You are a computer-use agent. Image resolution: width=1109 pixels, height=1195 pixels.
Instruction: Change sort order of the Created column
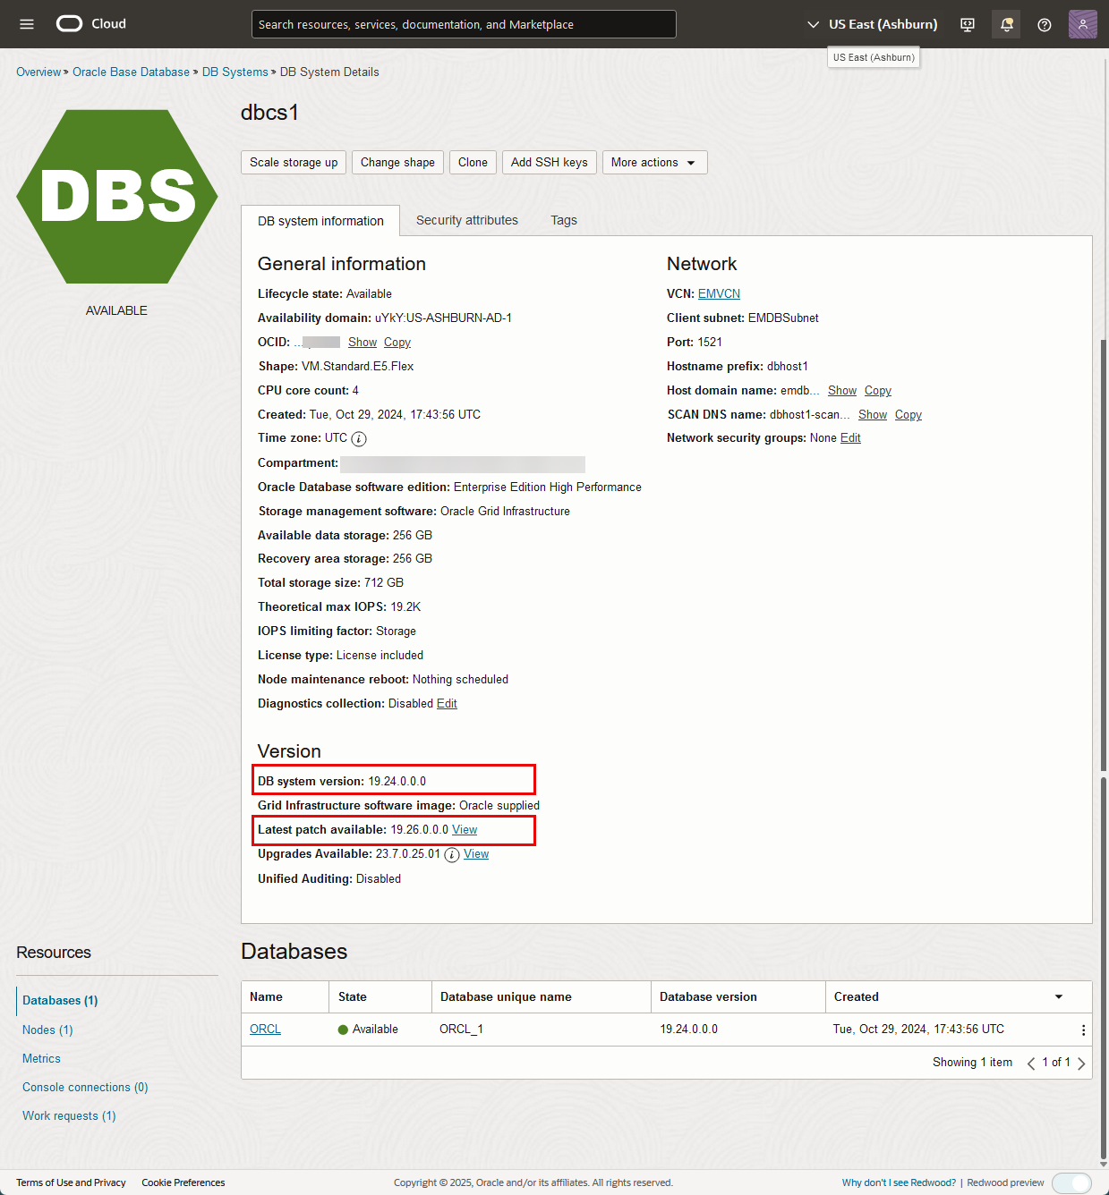(1058, 996)
